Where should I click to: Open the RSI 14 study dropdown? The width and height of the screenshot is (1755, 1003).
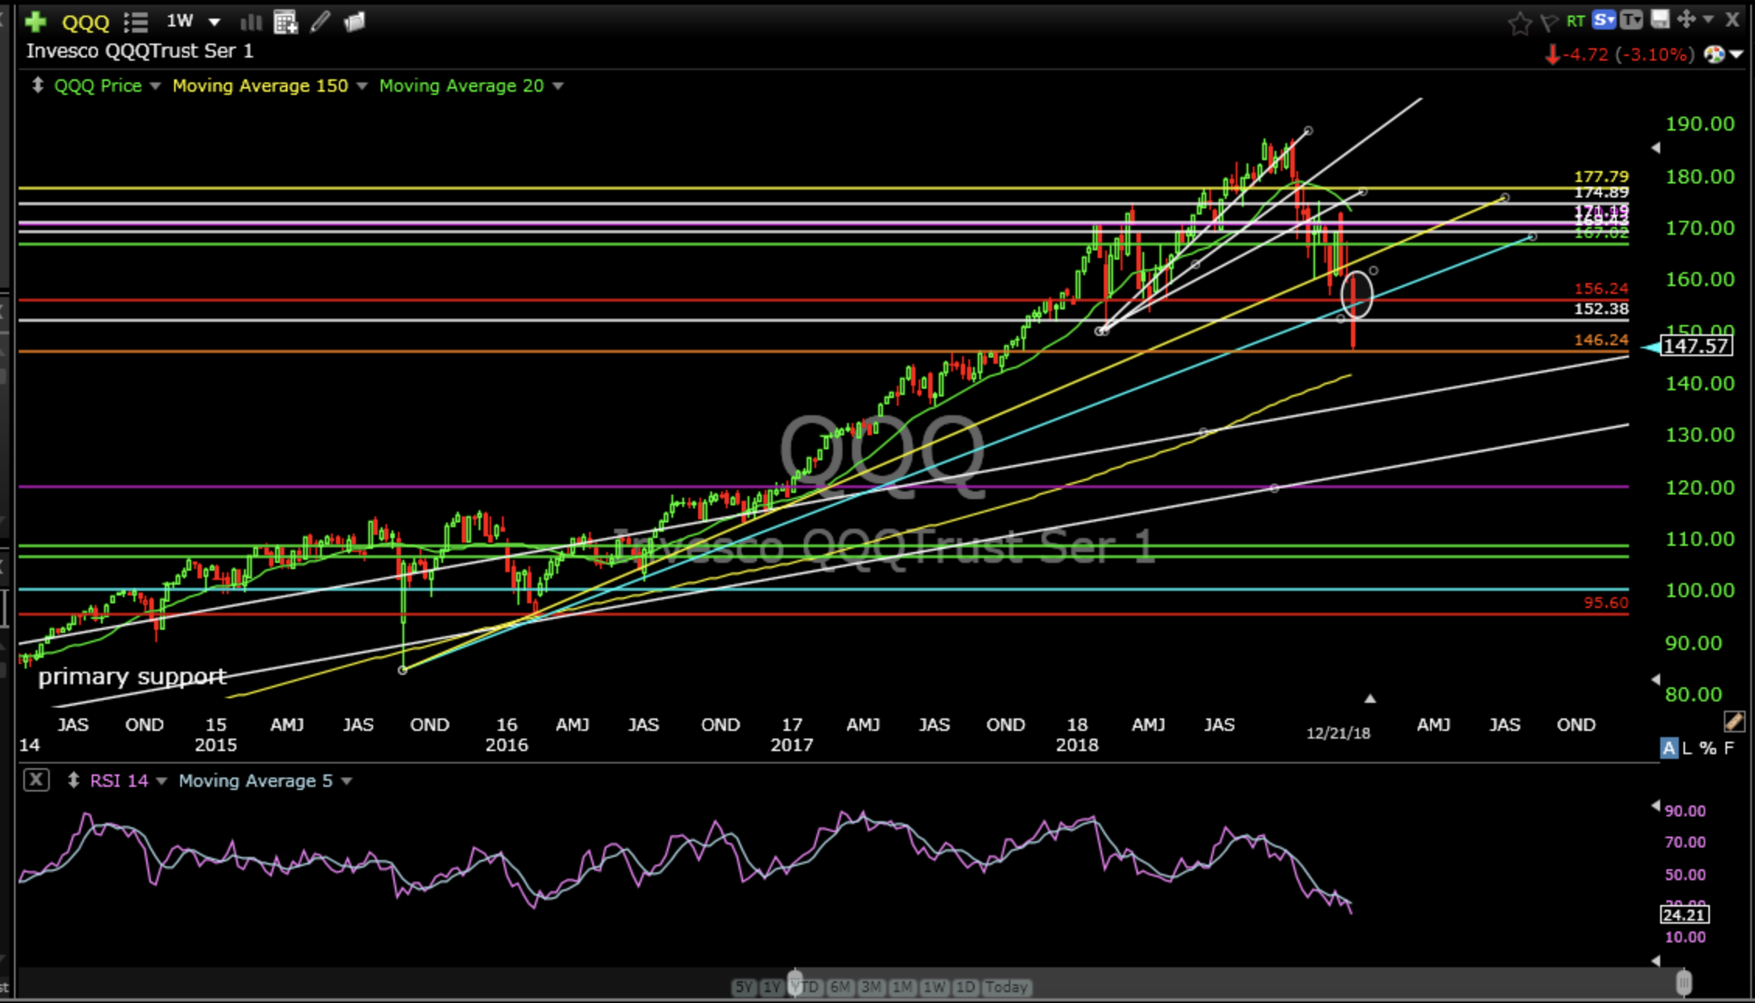161,781
